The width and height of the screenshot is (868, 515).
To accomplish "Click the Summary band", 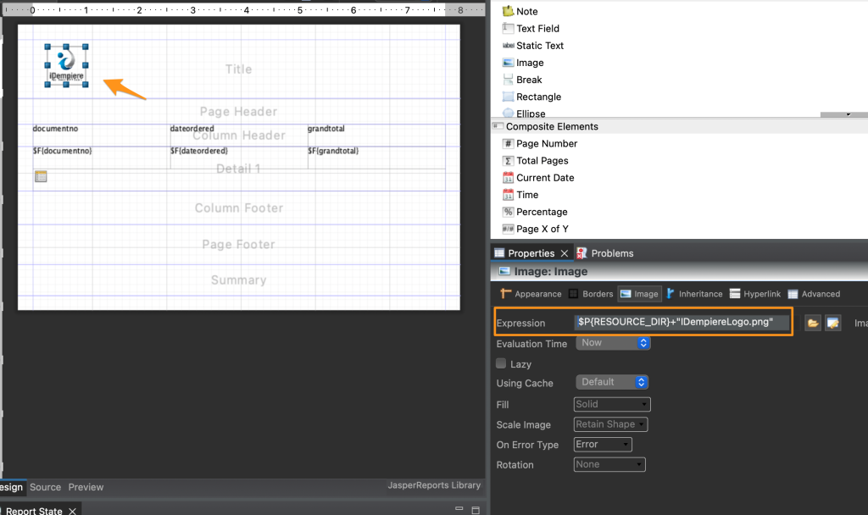I will click(x=238, y=280).
